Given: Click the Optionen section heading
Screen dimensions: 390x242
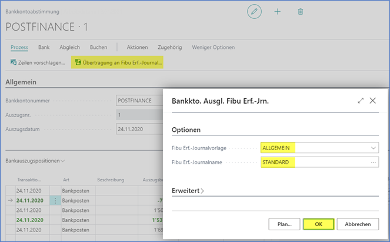Looking at the screenshot, I should pos(186,130).
